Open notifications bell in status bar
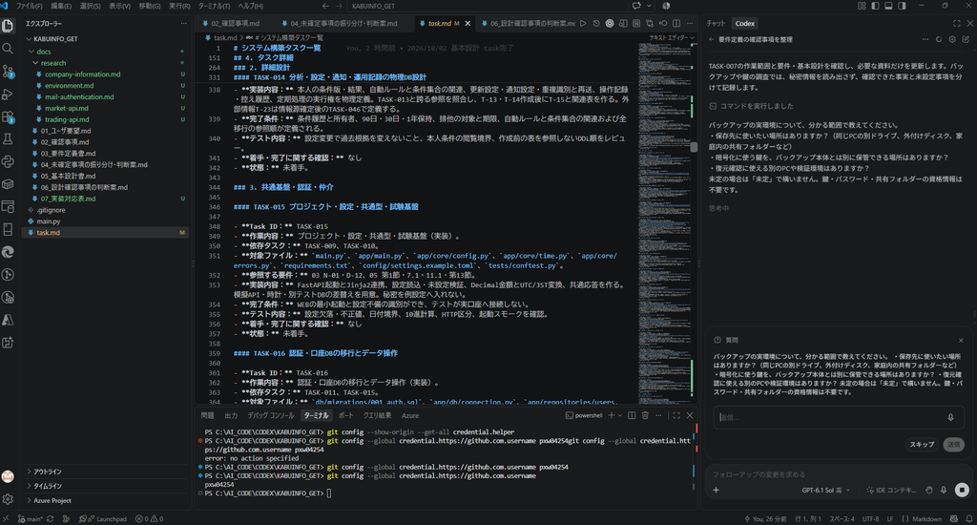 pos(969,518)
